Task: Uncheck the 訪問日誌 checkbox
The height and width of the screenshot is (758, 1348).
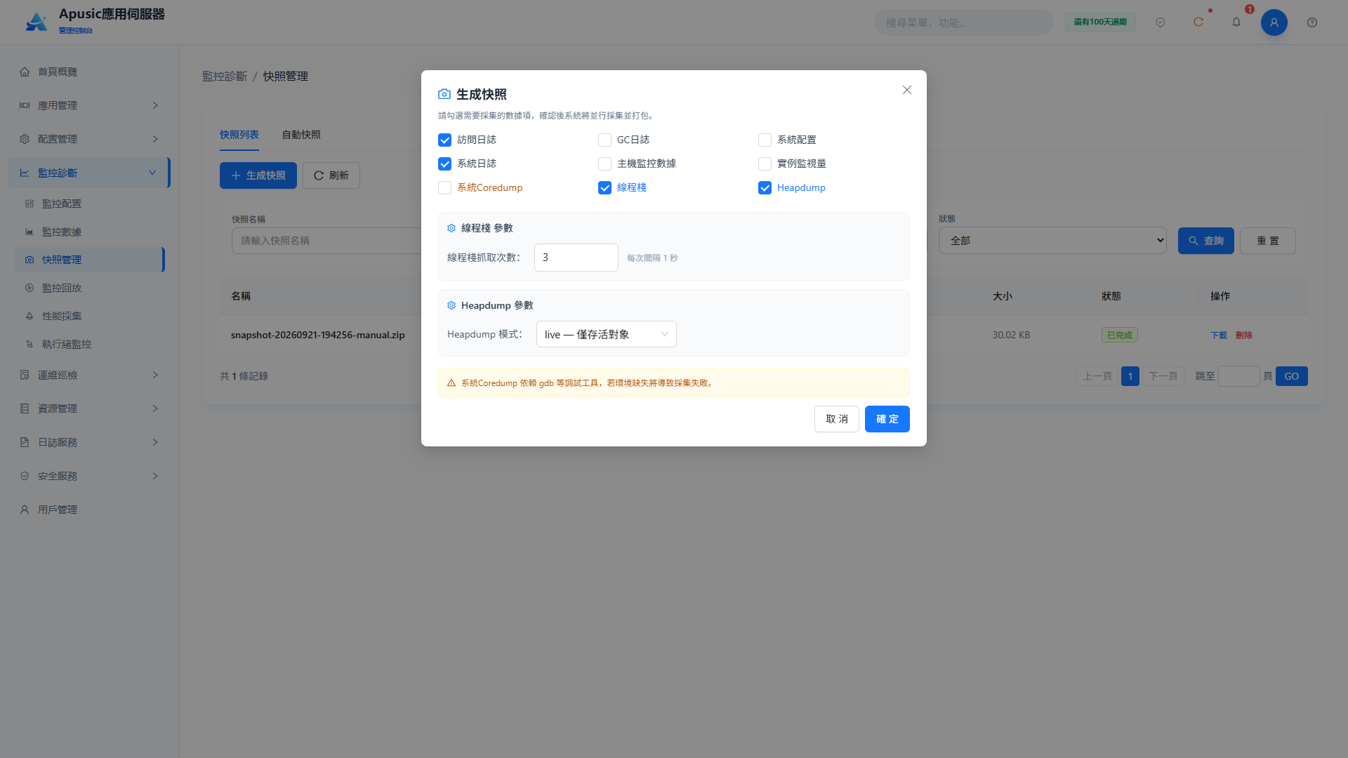Action: pos(444,140)
